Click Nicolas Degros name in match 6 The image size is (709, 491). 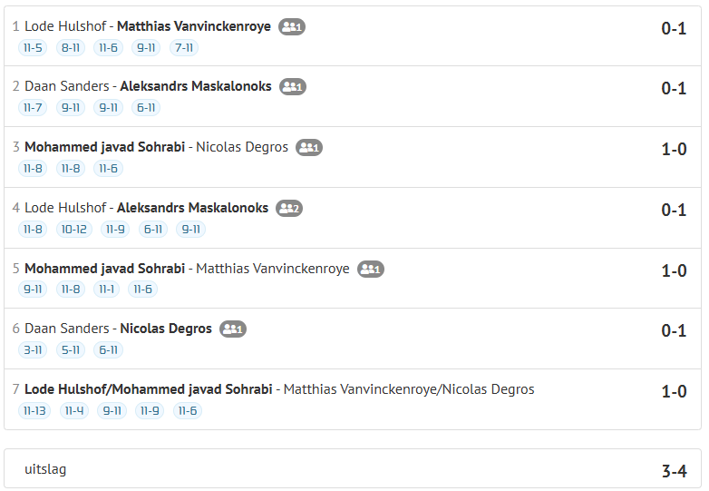point(166,329)
